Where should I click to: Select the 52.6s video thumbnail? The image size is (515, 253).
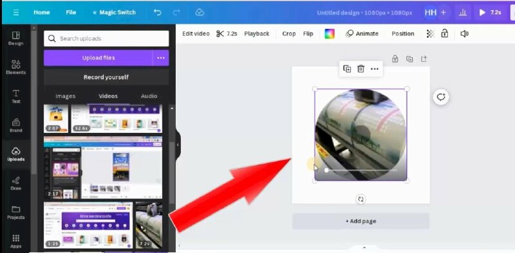coord(117,119)
